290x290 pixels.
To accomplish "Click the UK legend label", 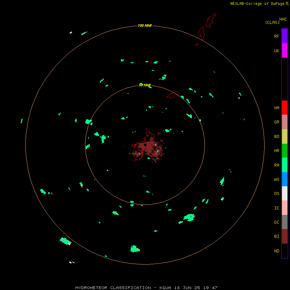I will click(276, 51).
